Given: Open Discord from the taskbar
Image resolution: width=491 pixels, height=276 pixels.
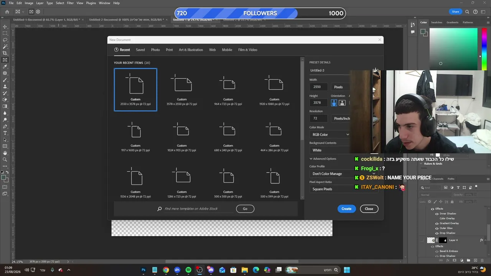Looking at the screenshot, I should 211,270.
